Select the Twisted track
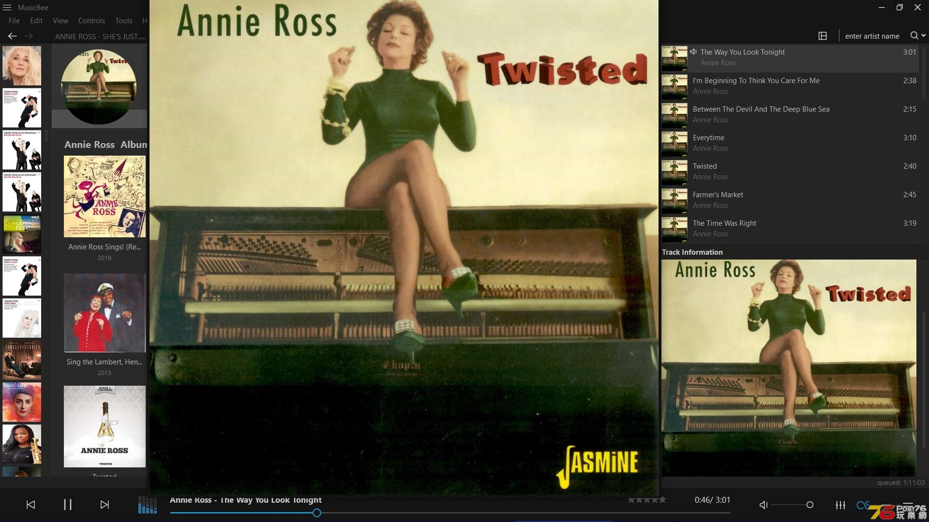Image resolution: width=929 pixels, height=522 pixels. pos(790,172)
